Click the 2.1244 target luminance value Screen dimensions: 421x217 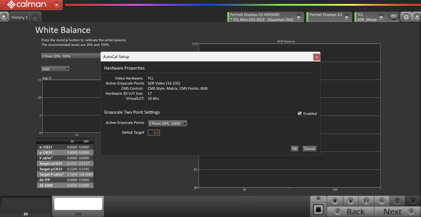pos(72,174)
